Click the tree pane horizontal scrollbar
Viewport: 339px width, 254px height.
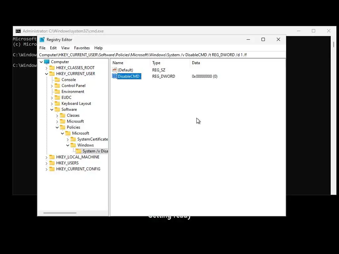(x=60, y=213)
